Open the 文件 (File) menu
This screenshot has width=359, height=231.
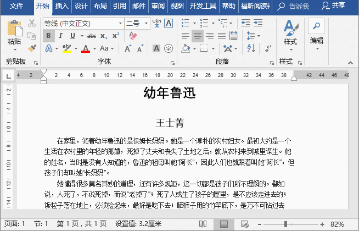click(17, 6)
